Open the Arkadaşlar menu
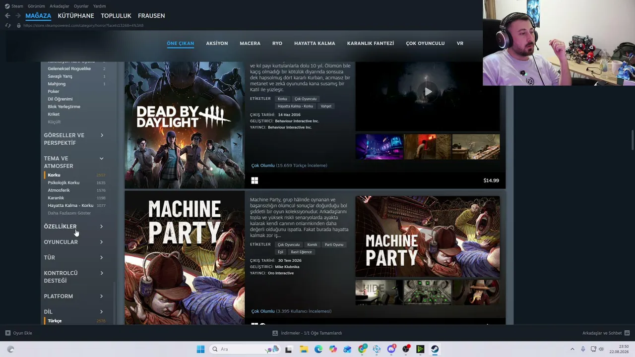Screen dimensions: 635x357 pyautogui.click(x=60, y=6)
